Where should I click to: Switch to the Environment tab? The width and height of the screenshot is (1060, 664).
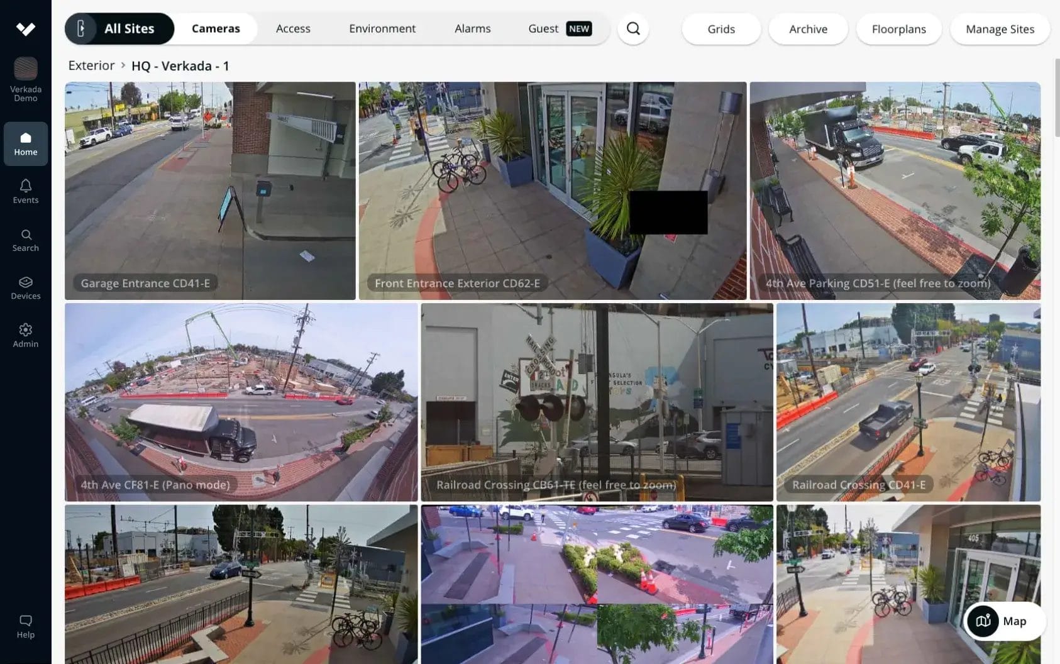click(x=382, y=28)
